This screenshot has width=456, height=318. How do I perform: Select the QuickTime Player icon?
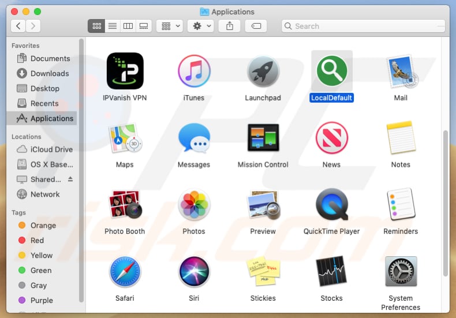[x=332, y=204]
